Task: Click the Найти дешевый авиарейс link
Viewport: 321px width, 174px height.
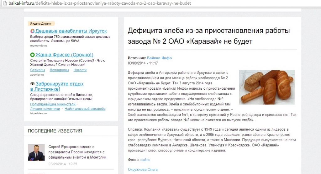Action: (x=85, y=109)
